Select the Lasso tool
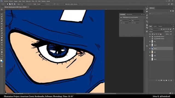This screenshot has width=175, height=98. (x=2, y=14)
